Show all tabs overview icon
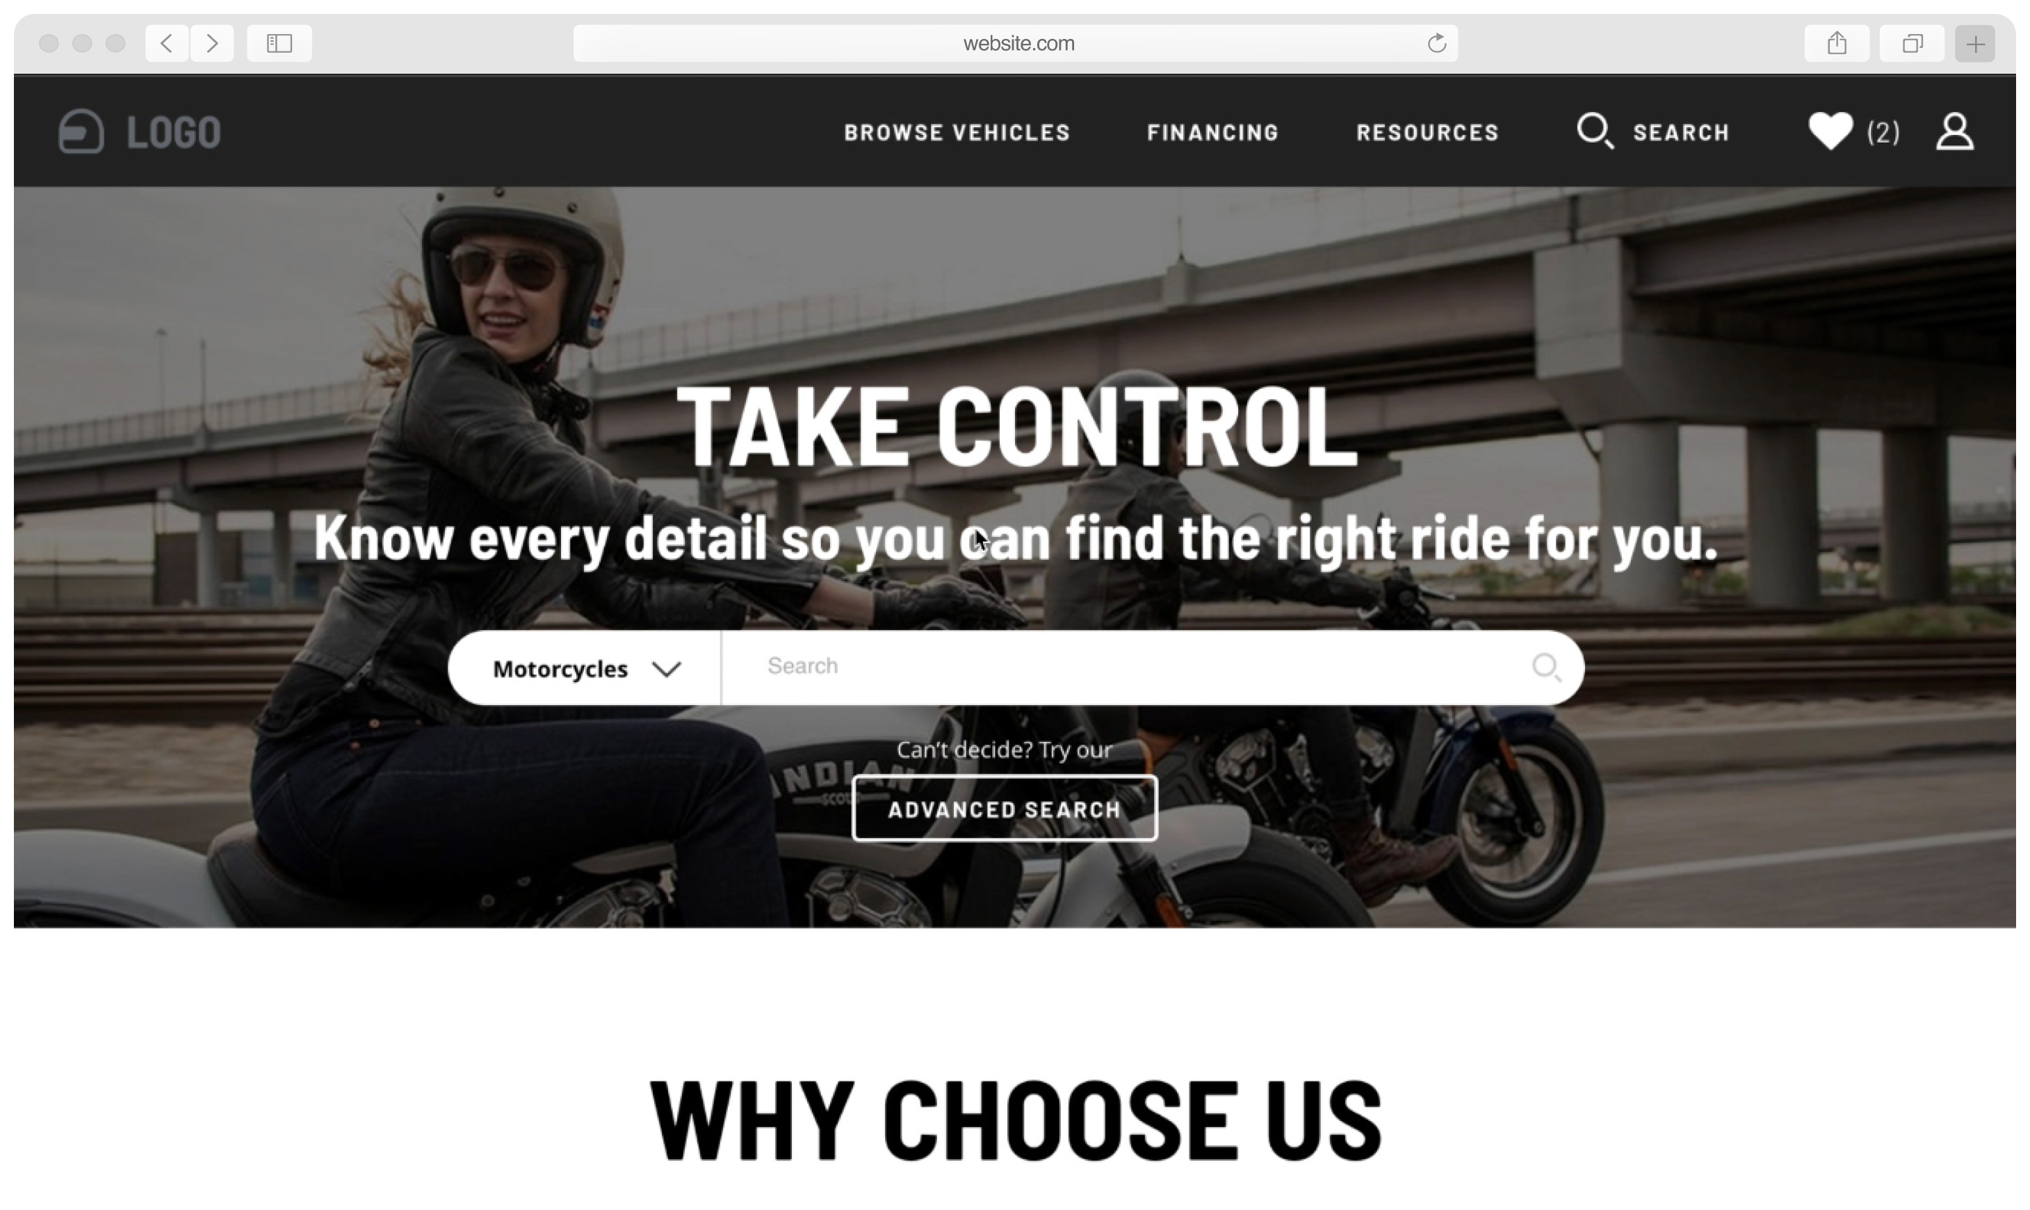The height and width of the screenshot is (1210, 2030). coord(1912,43)
